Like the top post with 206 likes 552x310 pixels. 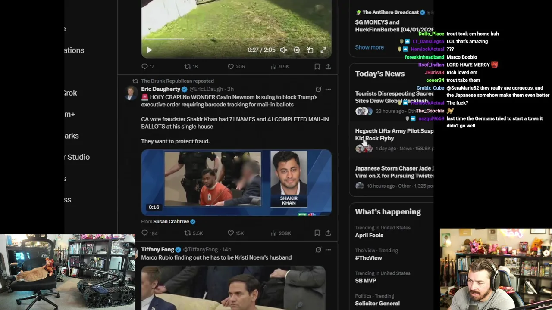tap(236, 66)
